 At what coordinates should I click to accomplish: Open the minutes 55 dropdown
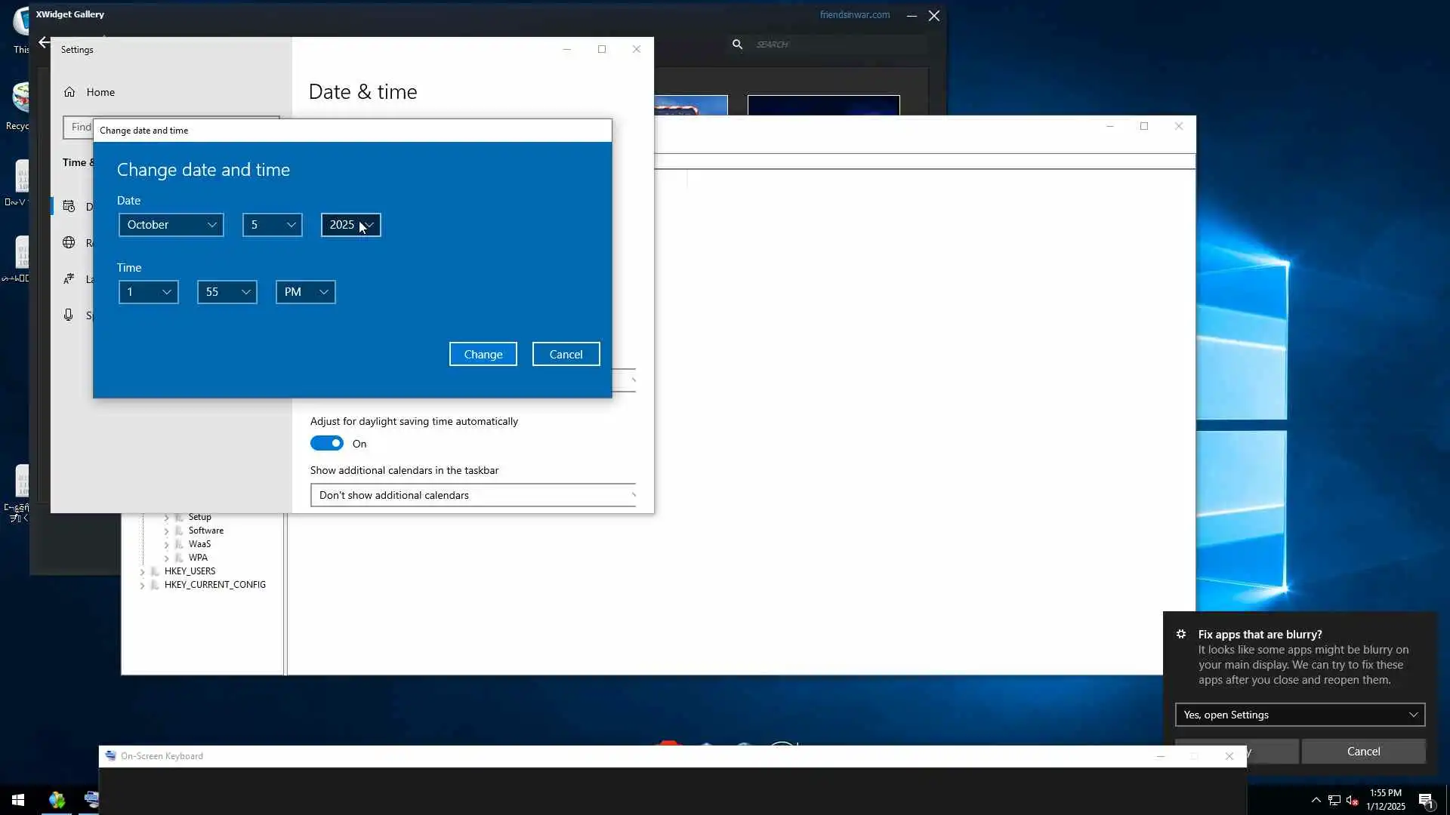point(227,292)
